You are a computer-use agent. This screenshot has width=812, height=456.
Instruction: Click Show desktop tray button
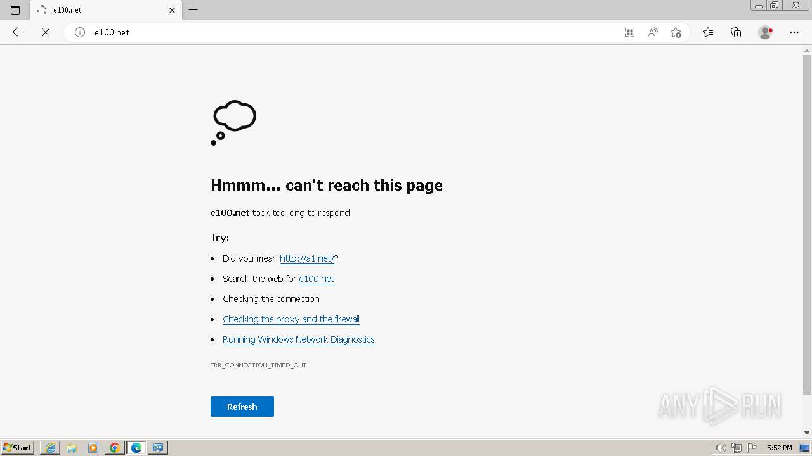[805, 448]
